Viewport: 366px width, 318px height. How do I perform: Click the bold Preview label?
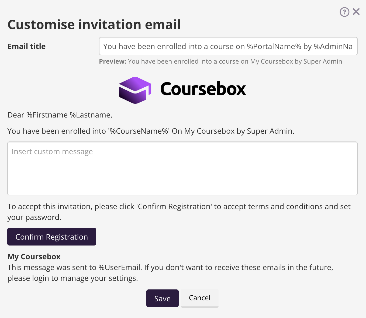pos(112,61)
